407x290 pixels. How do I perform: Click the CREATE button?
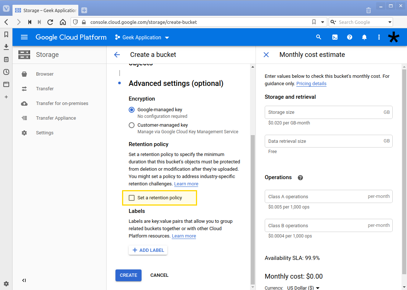(x=128, y=275)
